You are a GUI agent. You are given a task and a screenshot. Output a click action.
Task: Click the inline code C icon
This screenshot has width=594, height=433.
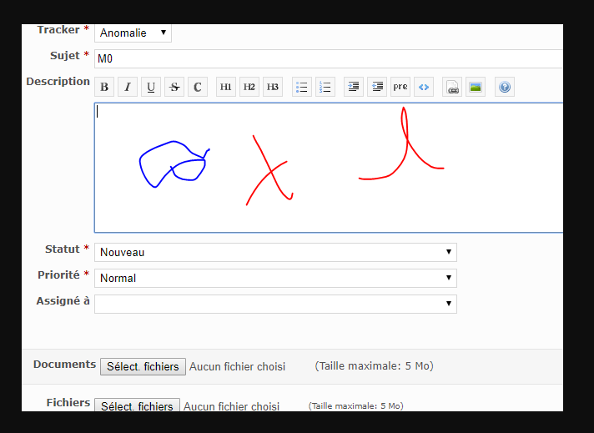pyautogui.click(x=198, y=87)
